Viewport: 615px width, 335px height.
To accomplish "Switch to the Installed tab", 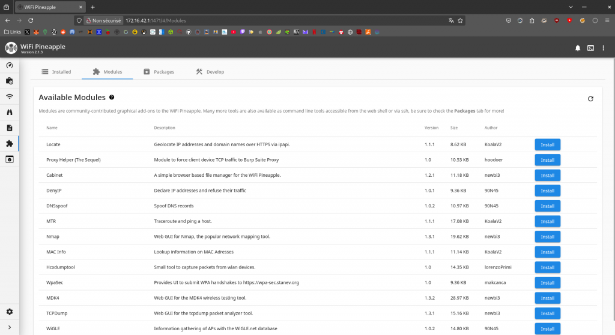I will [56, 72].
